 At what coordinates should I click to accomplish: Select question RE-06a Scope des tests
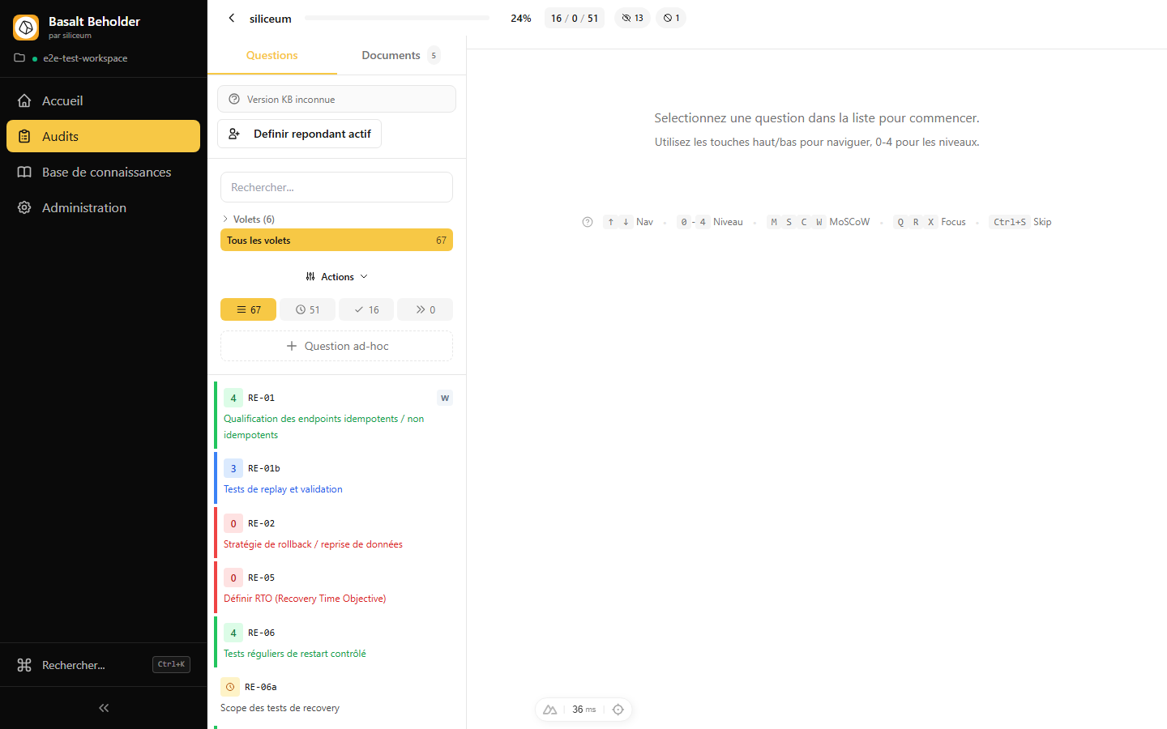(x=336, y=697)
